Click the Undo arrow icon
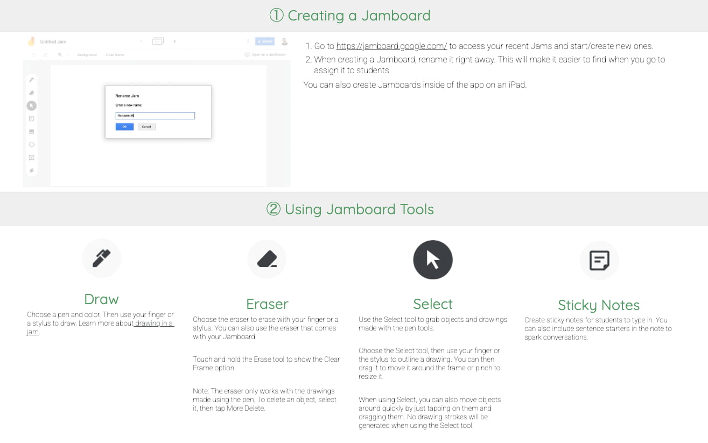Viewport: 708px width, 443px height. 33,54
